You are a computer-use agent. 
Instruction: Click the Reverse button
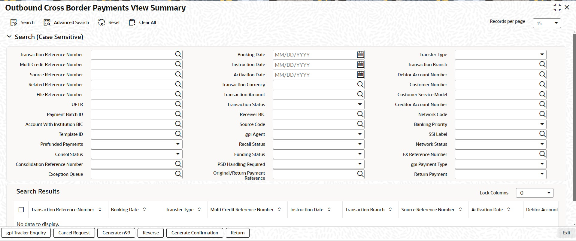tap(151, 233)
